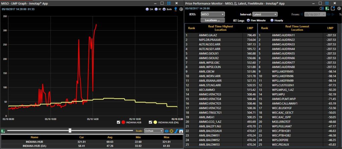Click the INDIANA.HUB row in stats table
Viewport: 342px width, 149px height.
tap(92, 142)
